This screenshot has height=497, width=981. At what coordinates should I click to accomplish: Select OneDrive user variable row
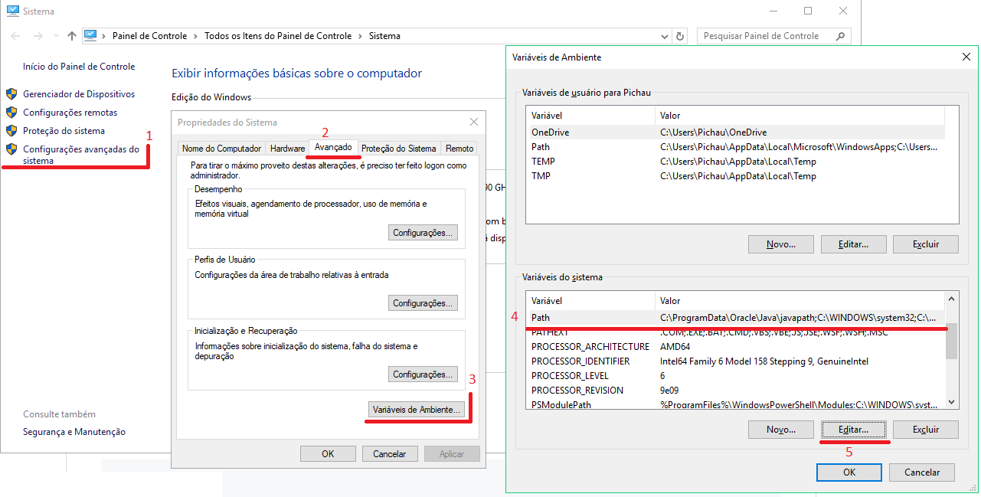pyautogui.click(x=735, y=132)
